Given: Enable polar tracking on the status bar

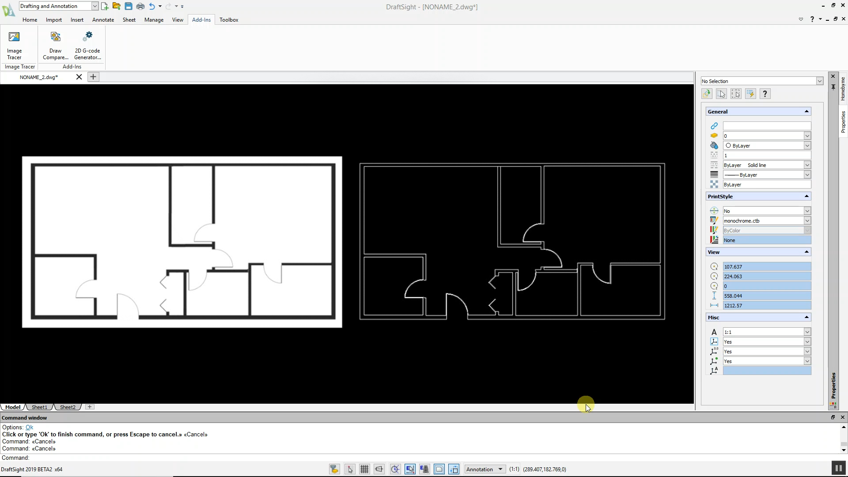Looking at the screenshot, I should pos(395,469).
